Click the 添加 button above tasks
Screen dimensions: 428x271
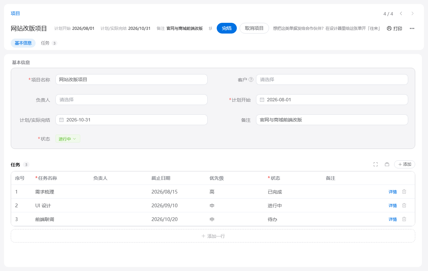point(404,164)
